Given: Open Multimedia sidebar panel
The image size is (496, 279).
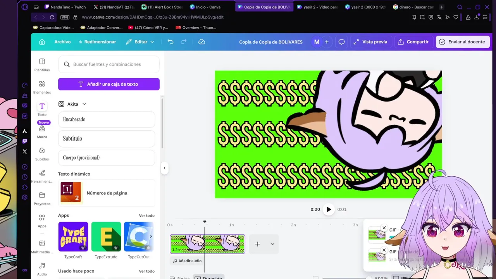Looking at the screenshot, I should click(42, 247).
